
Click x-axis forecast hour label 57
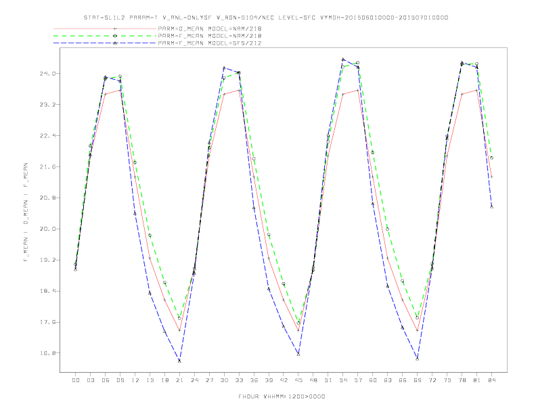point(358,380)
